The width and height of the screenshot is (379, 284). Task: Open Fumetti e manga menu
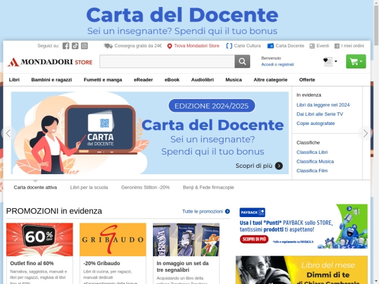(103, 80)
